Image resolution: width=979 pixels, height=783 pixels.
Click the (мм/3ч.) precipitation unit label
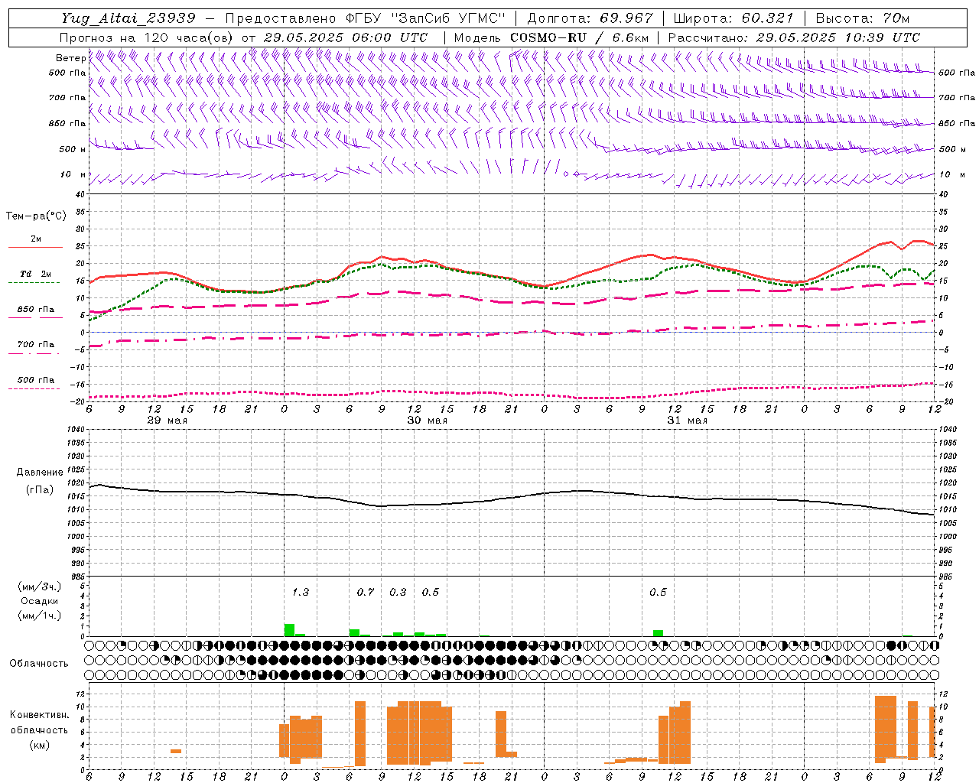pos(40,587)
